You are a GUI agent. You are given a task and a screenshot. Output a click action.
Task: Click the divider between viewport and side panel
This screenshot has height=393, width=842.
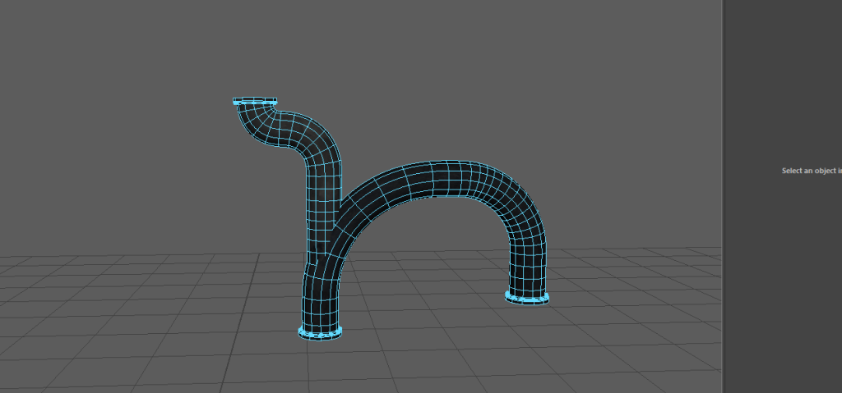723,197
